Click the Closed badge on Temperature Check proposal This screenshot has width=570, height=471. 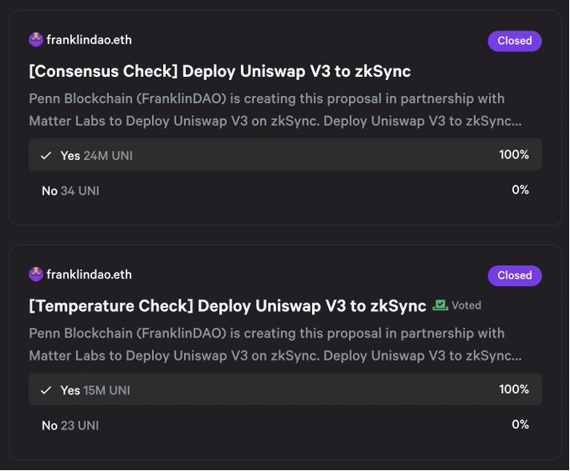(x=515, y=275)
